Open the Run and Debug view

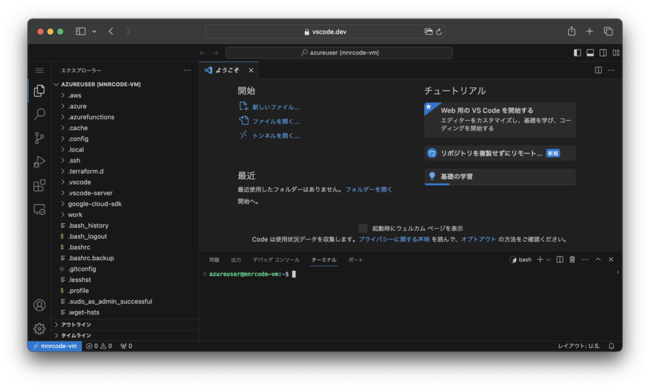coord(39,162)
